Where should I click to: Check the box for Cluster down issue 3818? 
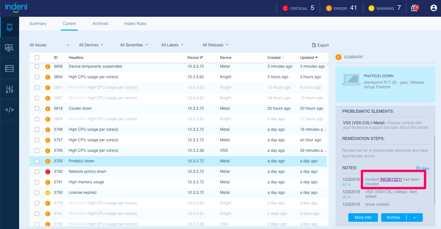tap(37, 108)
